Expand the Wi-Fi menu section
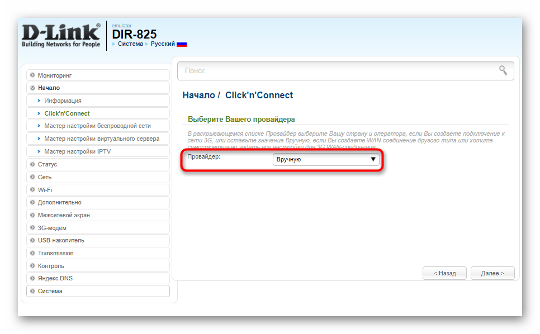540x334 pixels. coord(45,190)
